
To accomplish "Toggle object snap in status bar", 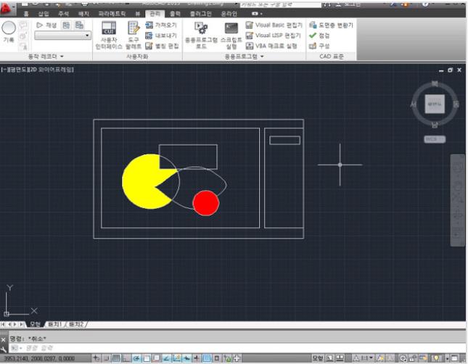I will [147, 358].
